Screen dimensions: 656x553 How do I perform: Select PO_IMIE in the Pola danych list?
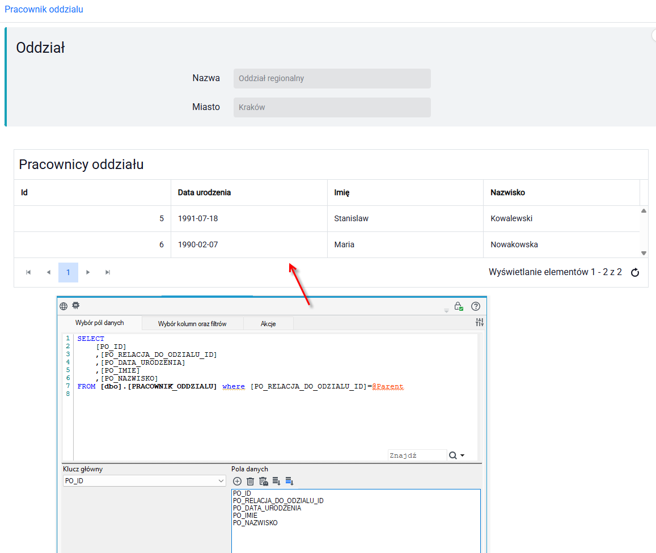(245, 516)
